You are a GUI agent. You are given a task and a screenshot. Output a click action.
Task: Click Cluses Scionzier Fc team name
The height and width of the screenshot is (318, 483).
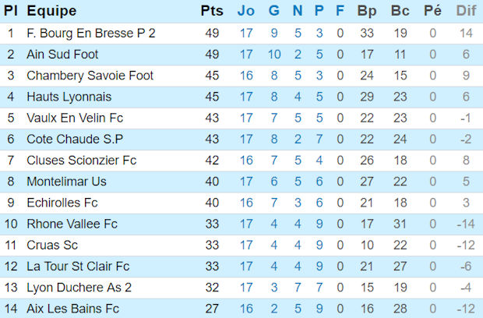point(81,161)
